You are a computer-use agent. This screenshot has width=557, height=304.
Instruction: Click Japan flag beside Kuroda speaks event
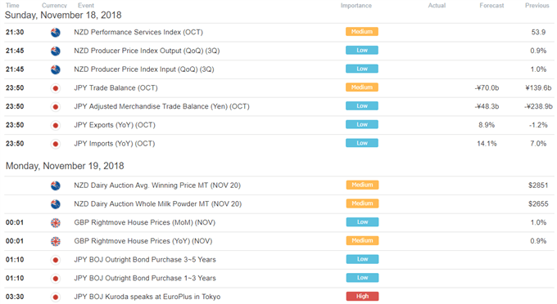[56, 297]
